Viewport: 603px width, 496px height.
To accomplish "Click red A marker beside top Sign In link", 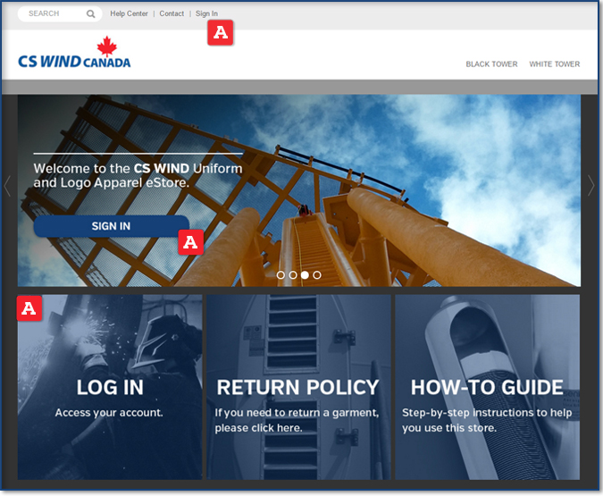I will click(220, 34).
